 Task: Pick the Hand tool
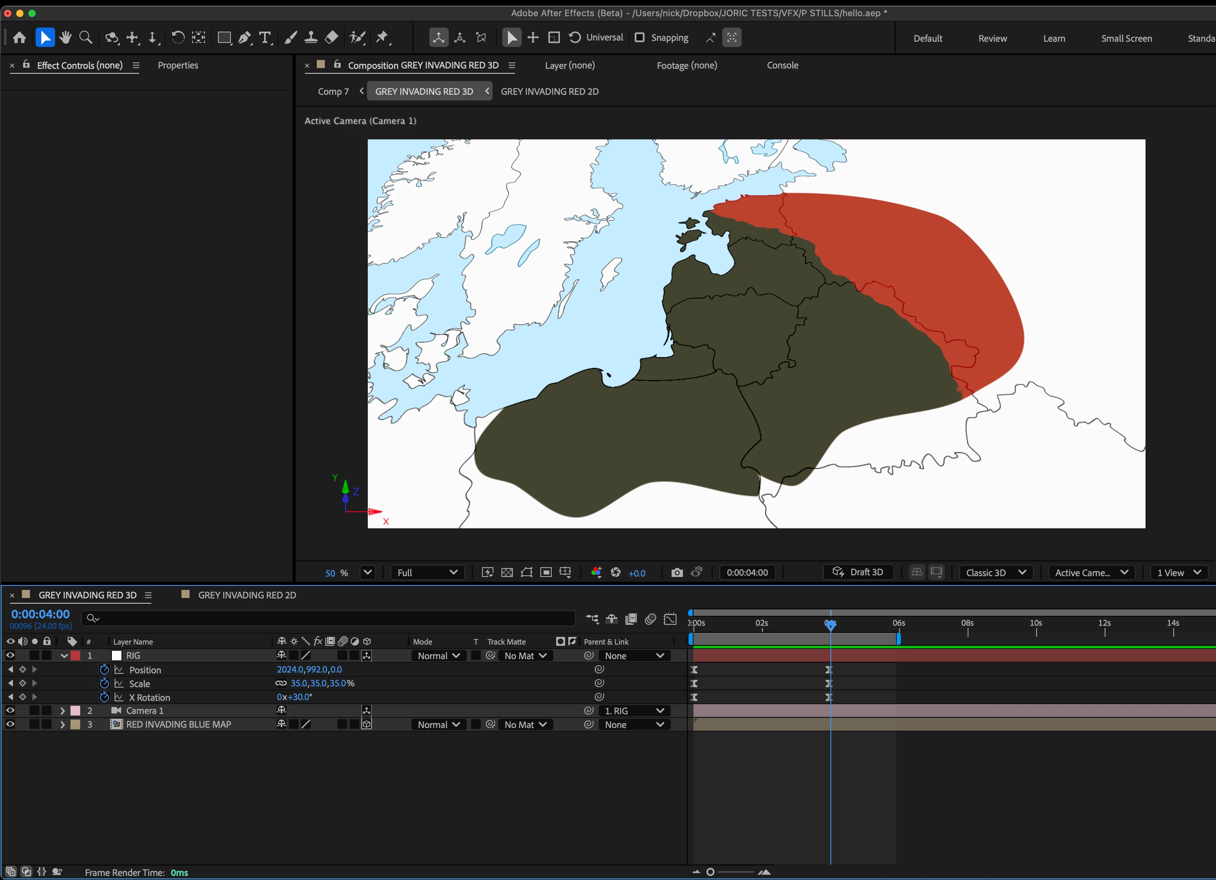(65, 38)
